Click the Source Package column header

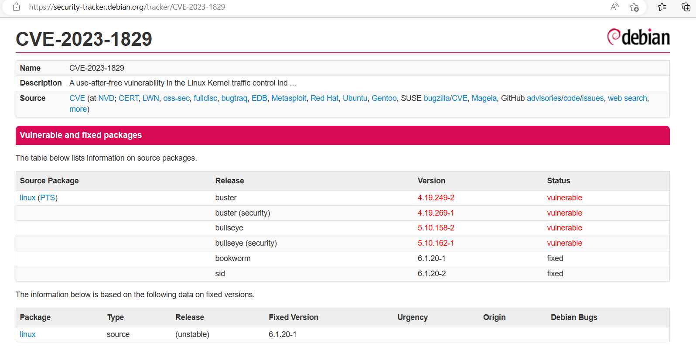tap(49, 181)
